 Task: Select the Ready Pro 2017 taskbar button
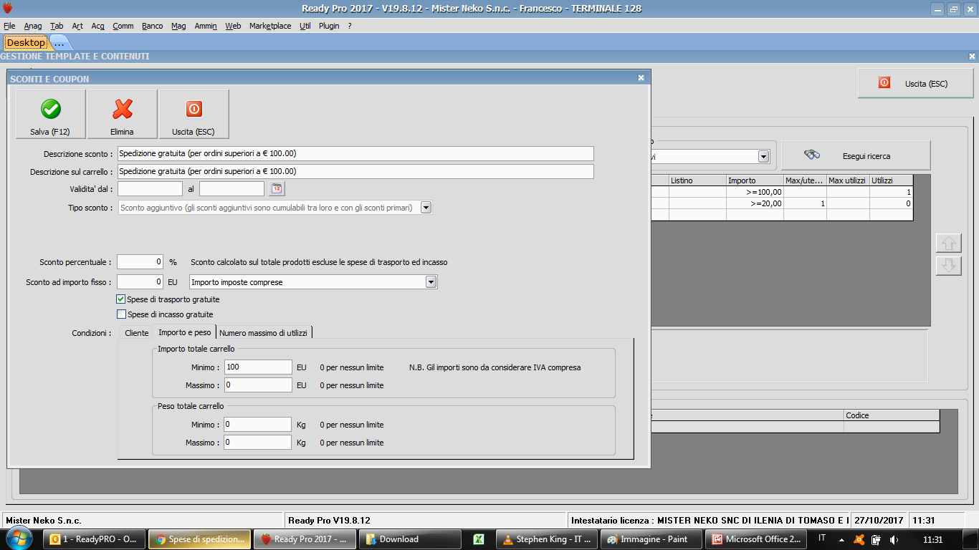(305, 539)
